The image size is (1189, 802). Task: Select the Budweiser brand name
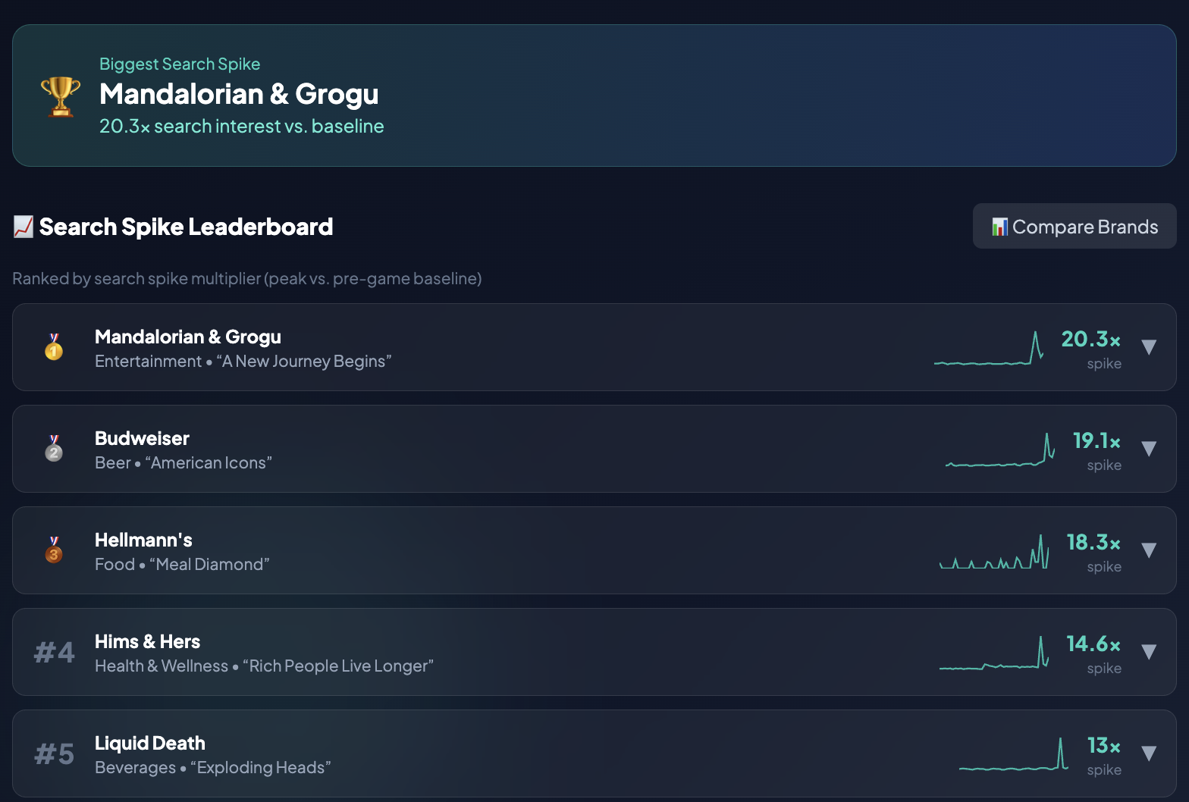142,438
